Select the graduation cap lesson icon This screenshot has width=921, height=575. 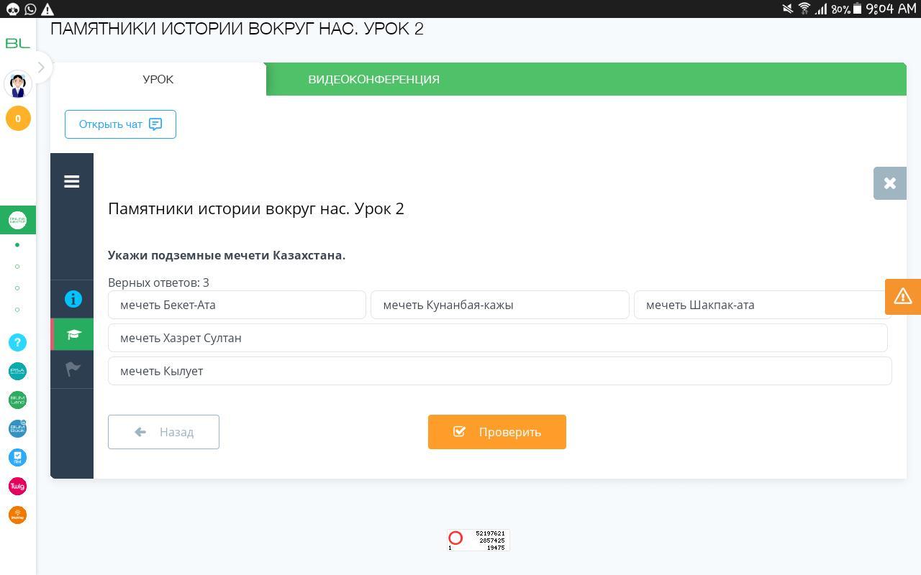pyautogui.click(x=73, y=335)
